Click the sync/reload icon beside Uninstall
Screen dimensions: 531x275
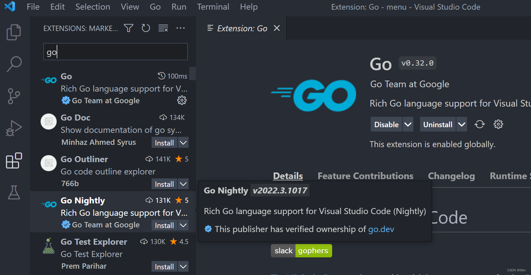click(480, 125)
